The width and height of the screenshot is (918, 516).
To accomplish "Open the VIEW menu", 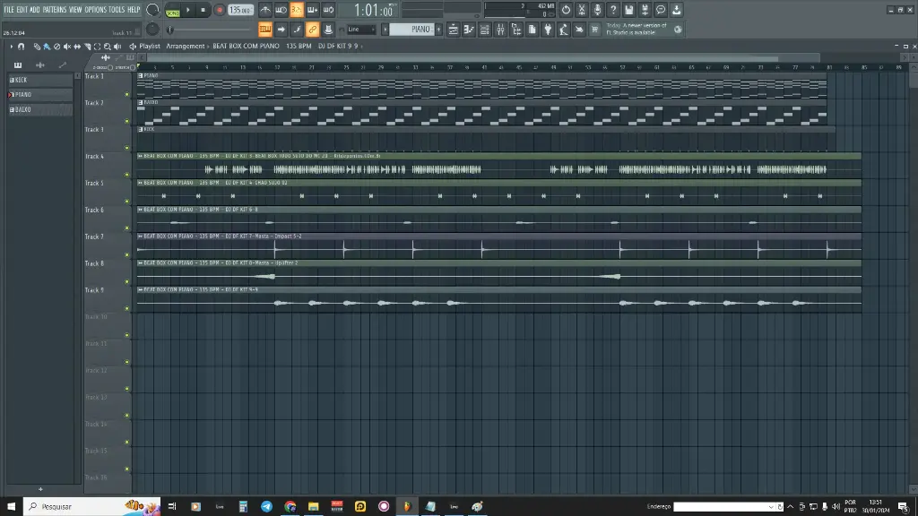I will [x=75, y=10].
